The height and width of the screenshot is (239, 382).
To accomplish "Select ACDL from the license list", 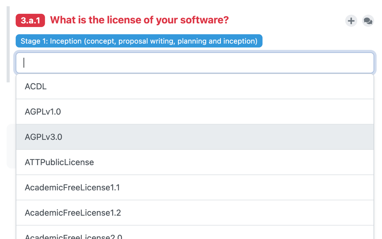I will click(x=36, y=86).
